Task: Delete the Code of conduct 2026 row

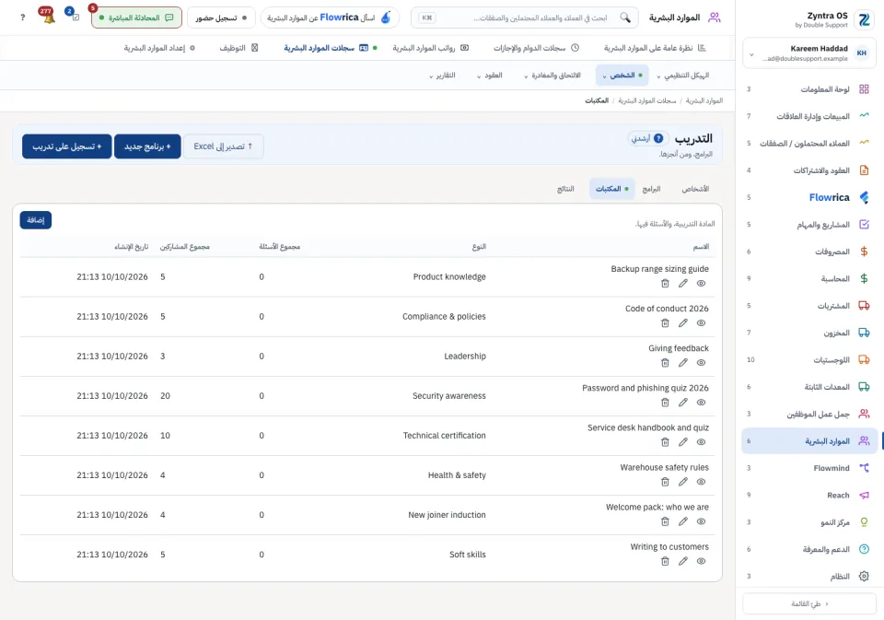Action: click(665, 322)
